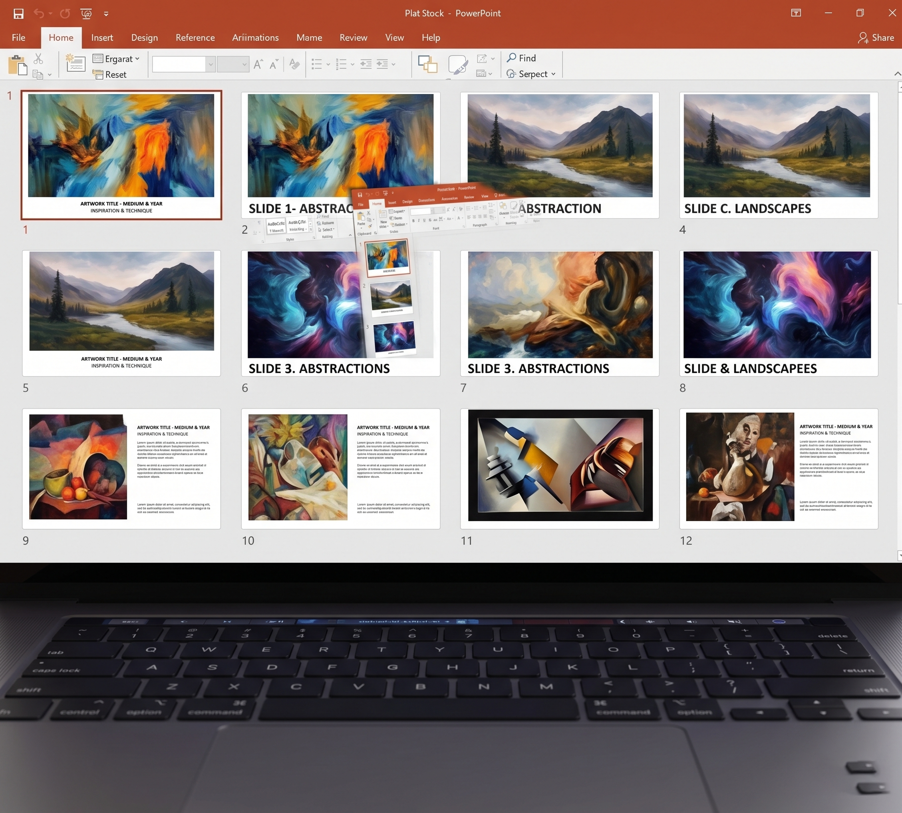Viewport: 902px width, 813px height.
Task: Open the Serpect select dropdown
Action: coord(531,74)
